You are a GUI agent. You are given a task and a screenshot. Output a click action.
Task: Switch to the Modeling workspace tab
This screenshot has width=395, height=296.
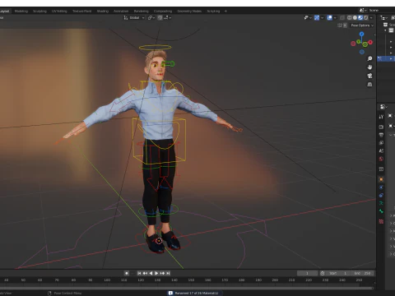(21, 11)
